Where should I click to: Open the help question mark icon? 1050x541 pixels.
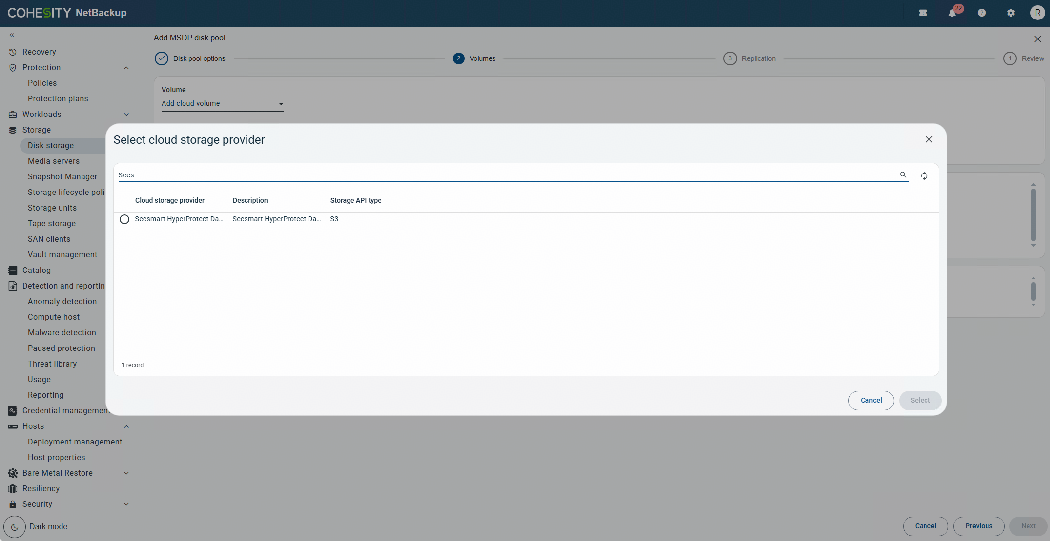(982, 13)
